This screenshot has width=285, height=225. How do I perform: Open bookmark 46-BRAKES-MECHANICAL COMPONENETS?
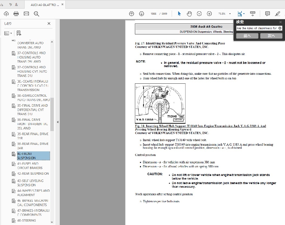click(x=33, y=203)
